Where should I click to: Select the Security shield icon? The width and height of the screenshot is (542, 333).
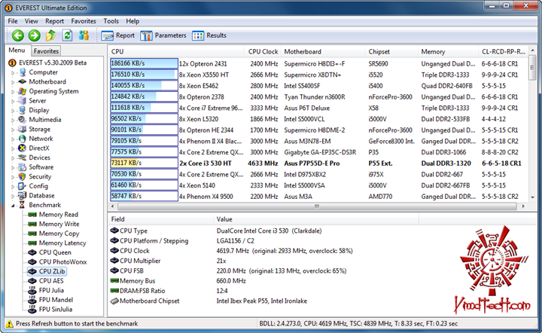tap(22, 176)
